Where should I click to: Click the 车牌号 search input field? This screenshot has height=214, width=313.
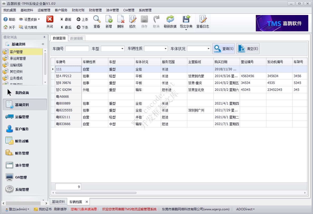point(77,49)
